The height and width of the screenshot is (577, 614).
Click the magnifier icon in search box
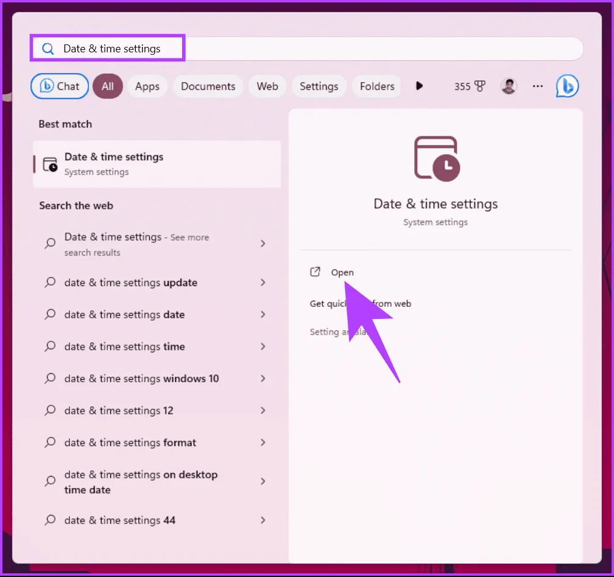coord(48,49)
